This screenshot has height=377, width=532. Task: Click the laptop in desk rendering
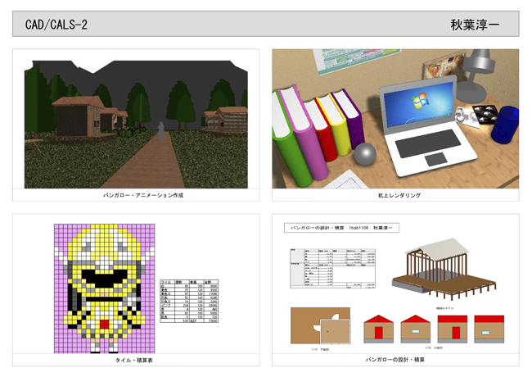[x=428, y=126]
